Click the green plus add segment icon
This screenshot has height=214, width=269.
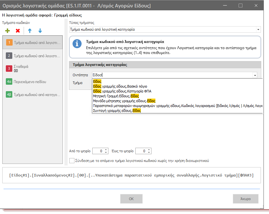tap(7, 31)
